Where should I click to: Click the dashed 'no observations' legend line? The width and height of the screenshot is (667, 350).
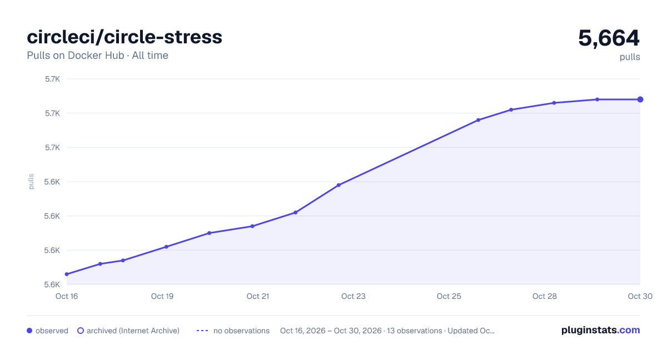click(202, 331)
